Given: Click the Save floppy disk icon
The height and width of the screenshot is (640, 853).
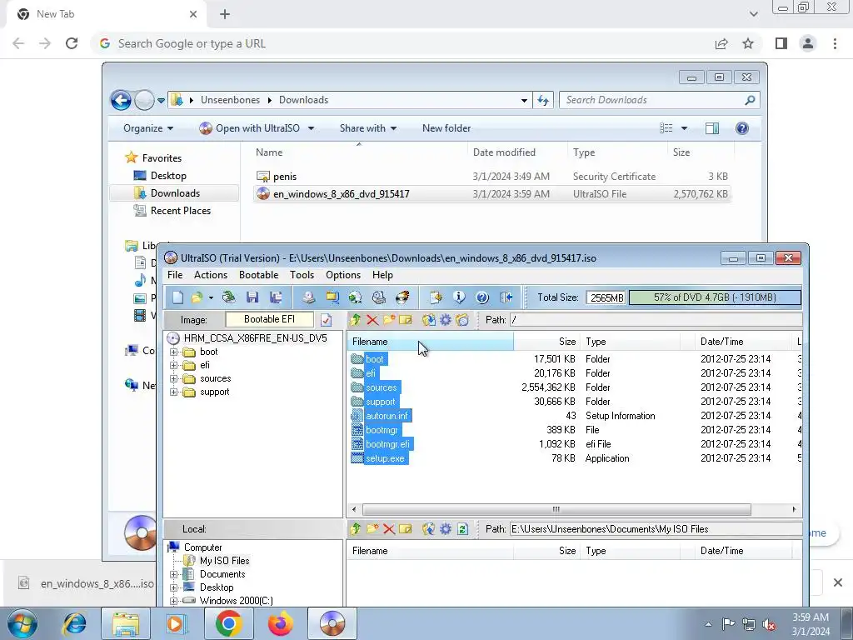Looking at the screenshot, I should 252,297.
